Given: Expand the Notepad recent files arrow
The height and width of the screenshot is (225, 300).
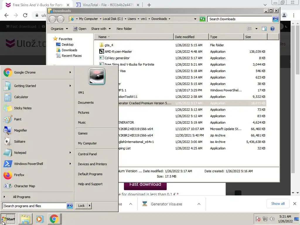Looking at the screenshot, I should click(x=70, y=152).
